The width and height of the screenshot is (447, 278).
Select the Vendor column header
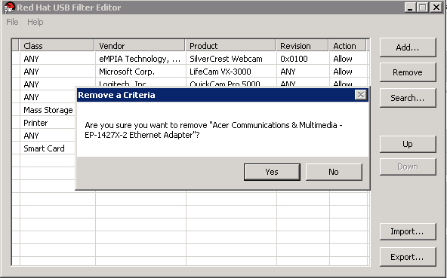pyautogui.click(x=140, y=46)
